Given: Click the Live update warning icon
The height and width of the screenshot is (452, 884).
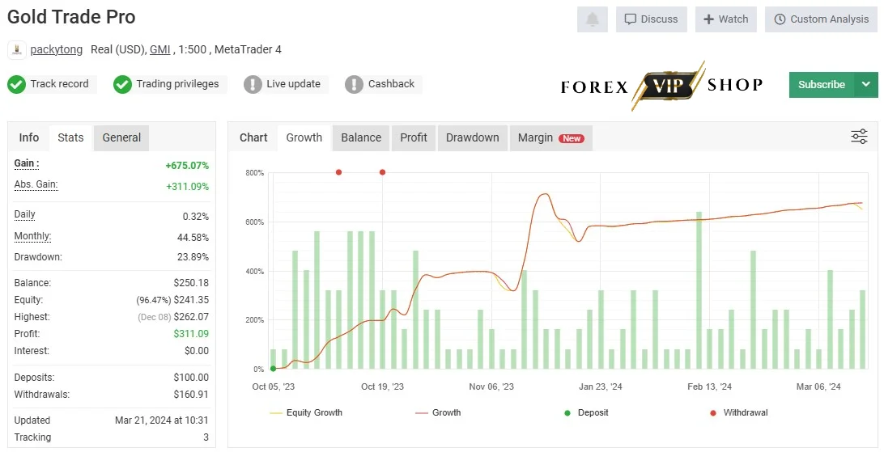Looking at the screenshot, I should click(253, 84).
